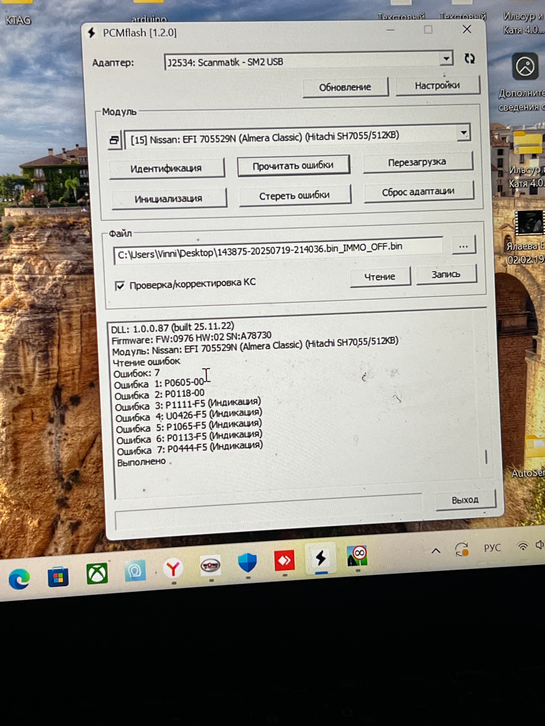Click the Стереть ошибки button
This screenshot has height=726, width=545.
[294, 196]
